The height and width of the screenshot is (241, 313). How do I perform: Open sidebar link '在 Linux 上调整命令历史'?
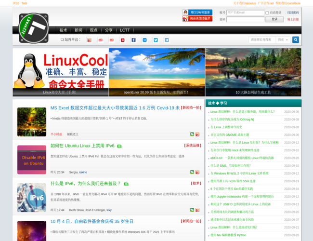click(x=226, y=127)
